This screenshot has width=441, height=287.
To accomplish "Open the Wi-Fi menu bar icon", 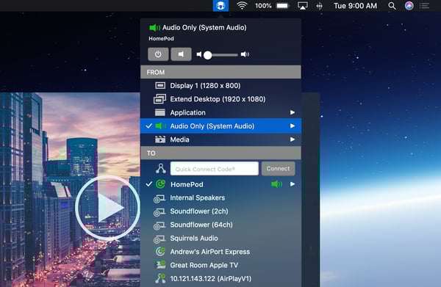I will tap(242, 6).
